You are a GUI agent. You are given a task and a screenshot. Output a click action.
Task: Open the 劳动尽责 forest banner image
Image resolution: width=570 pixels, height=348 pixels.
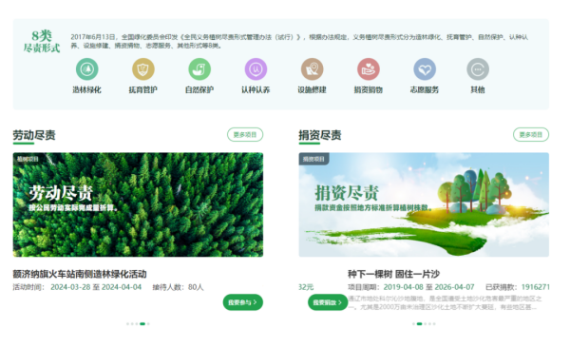[138, 204]
